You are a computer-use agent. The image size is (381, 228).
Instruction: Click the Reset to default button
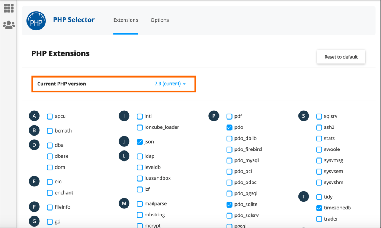coord(341,57)
